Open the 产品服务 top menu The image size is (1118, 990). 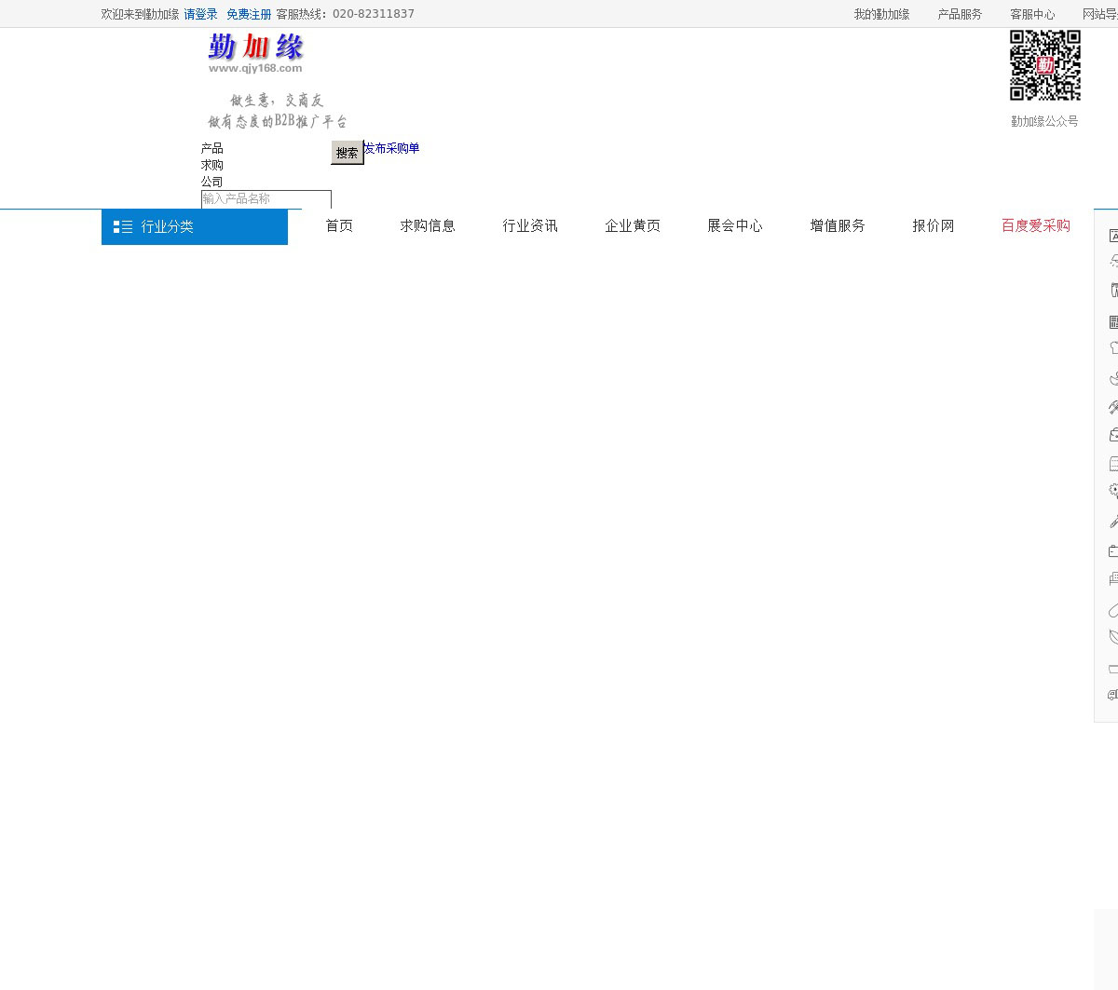[x=960, y=14]
